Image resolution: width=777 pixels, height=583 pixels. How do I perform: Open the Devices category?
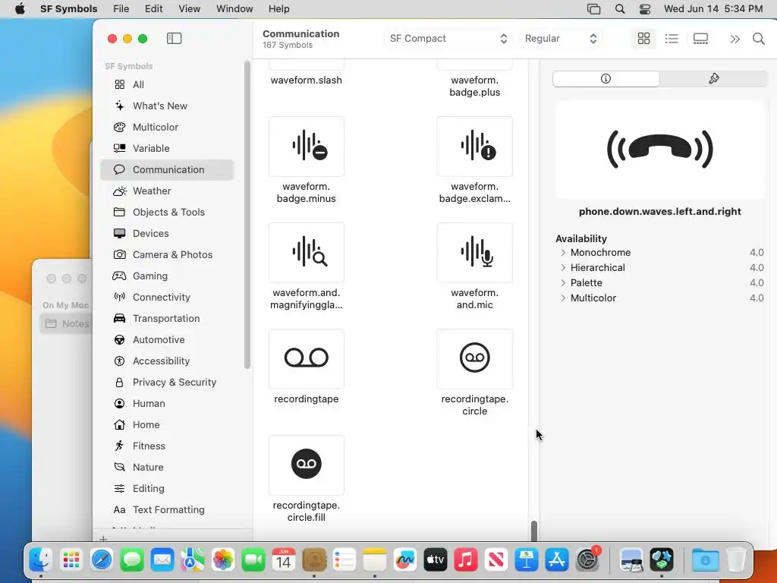pos(167,234)
